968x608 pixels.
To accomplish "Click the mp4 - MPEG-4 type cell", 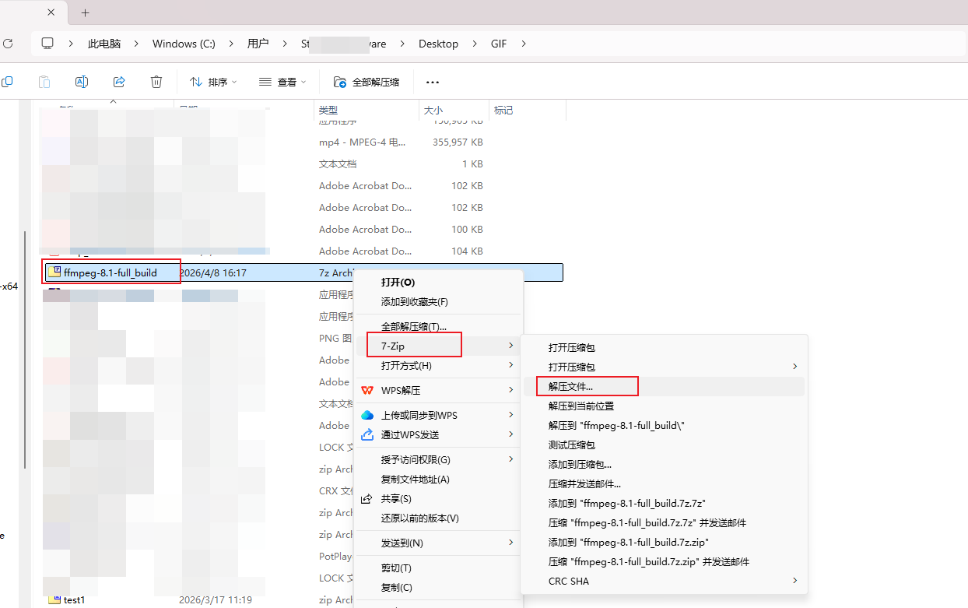I will coord(362,142).
